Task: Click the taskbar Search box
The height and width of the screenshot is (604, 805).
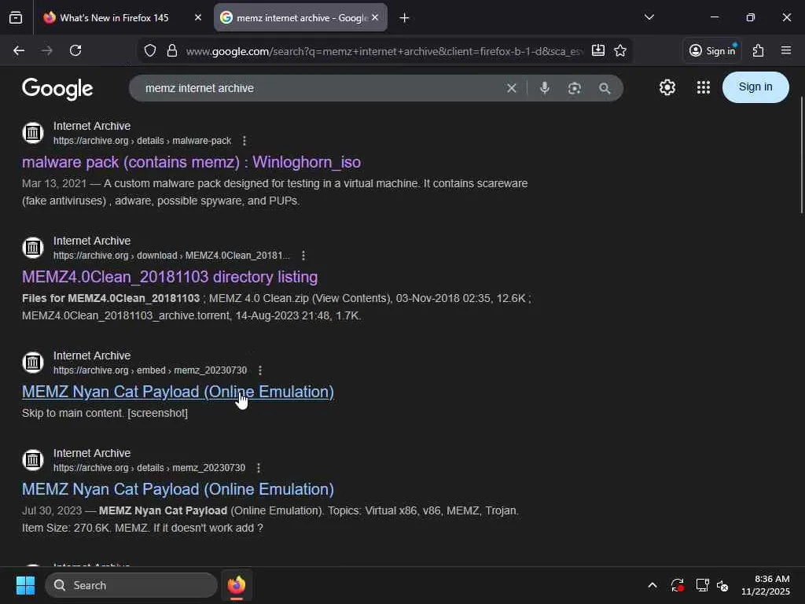Action: (131, 585)
